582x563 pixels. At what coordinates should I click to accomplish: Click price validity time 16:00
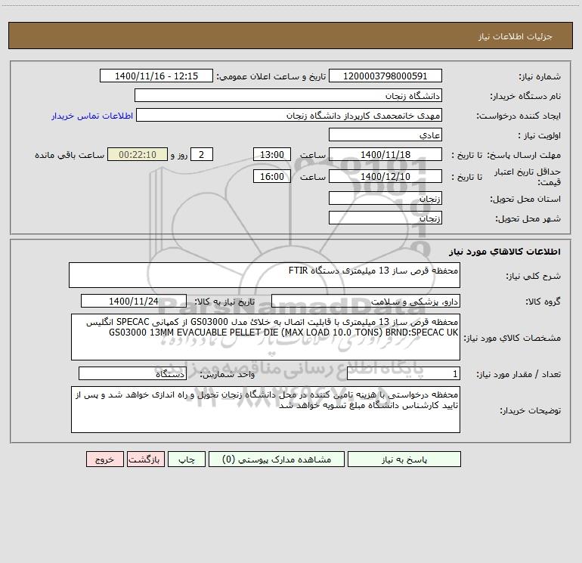point(271,176)
